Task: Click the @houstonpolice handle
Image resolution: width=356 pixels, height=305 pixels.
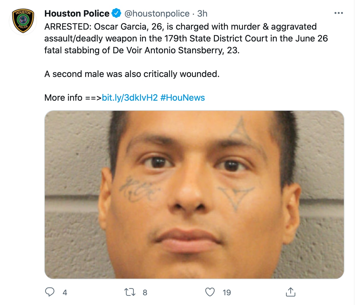Action: pos(156,13)
